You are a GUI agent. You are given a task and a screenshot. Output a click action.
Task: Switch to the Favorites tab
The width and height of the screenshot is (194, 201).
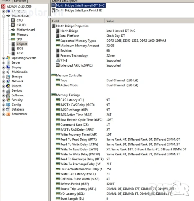click(20, 1)
